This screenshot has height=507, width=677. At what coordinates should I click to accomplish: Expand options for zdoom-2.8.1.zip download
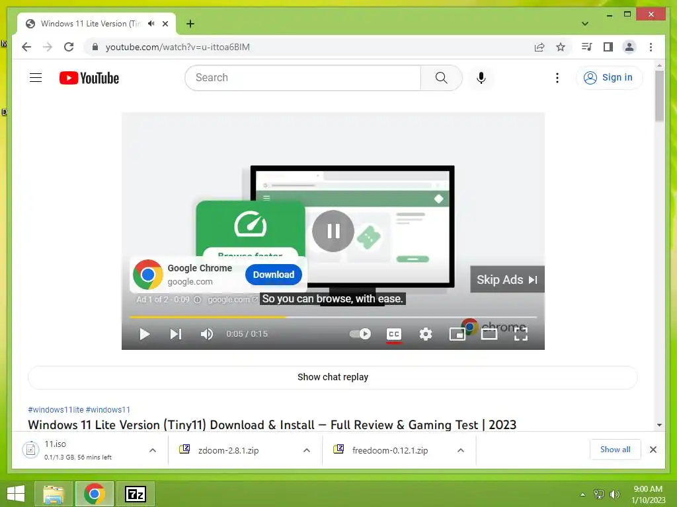307,450
